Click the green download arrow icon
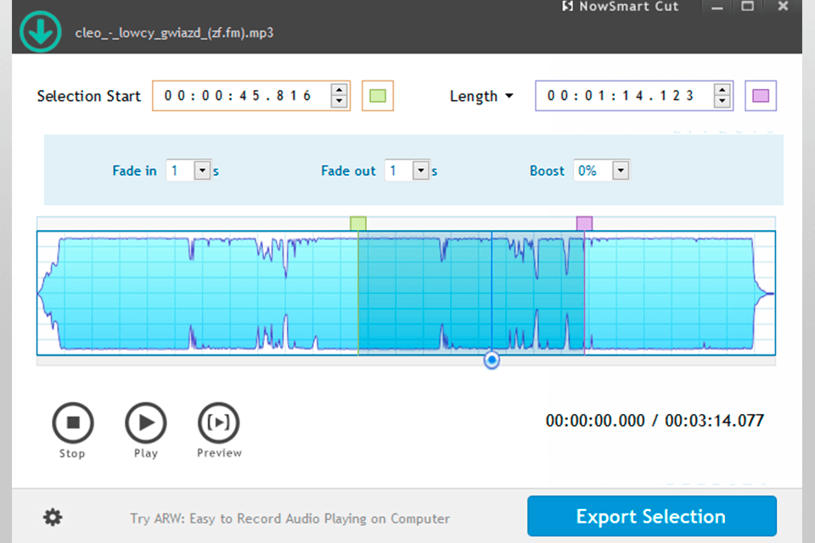 41,31
